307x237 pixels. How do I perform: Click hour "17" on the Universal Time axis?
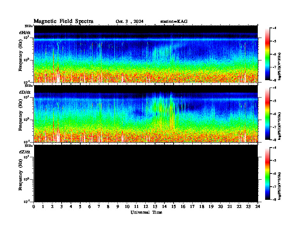coord(192,206)
